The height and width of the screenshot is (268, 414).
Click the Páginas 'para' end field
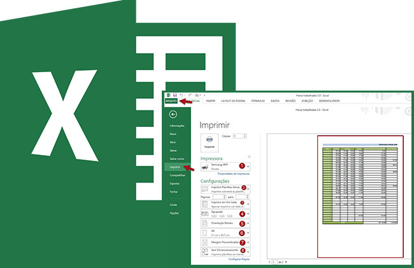coord(242,197)
